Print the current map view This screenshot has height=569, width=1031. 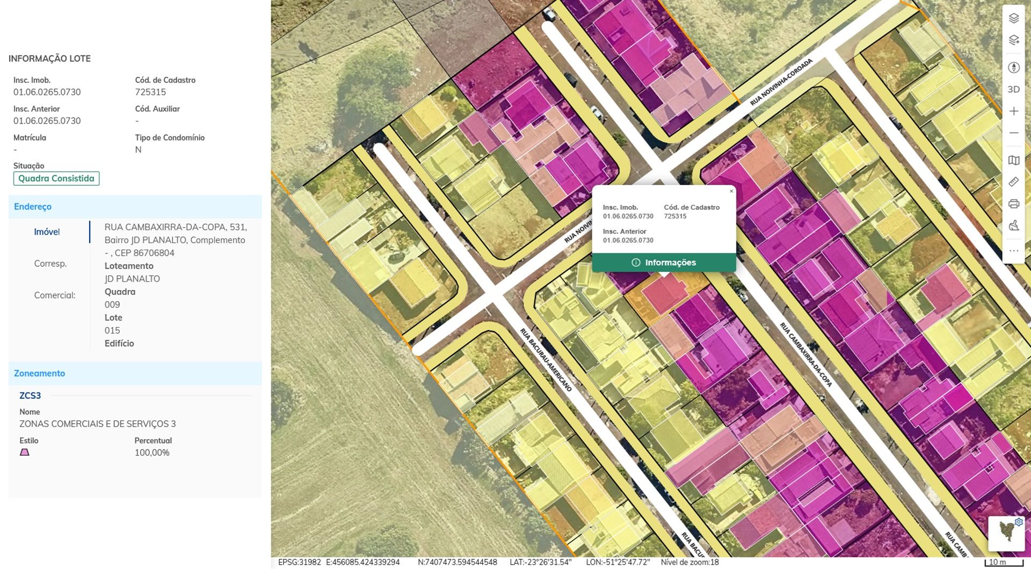[x=1014, y=204]
